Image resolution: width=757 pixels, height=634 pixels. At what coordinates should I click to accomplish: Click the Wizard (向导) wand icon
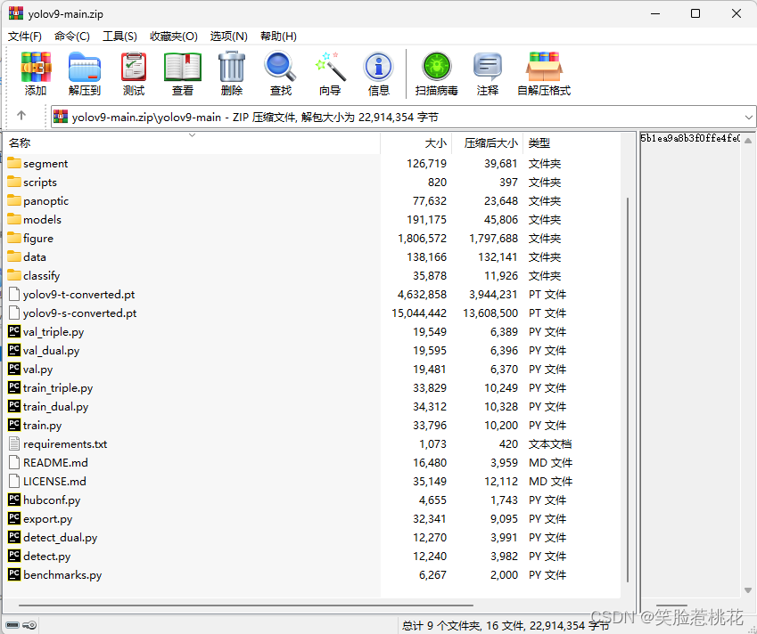click(330, 67)
